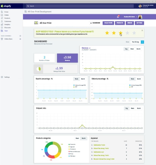Screen dimensions: 156x165
Task: Click the average order value pie icon
Action: point(38,69)
